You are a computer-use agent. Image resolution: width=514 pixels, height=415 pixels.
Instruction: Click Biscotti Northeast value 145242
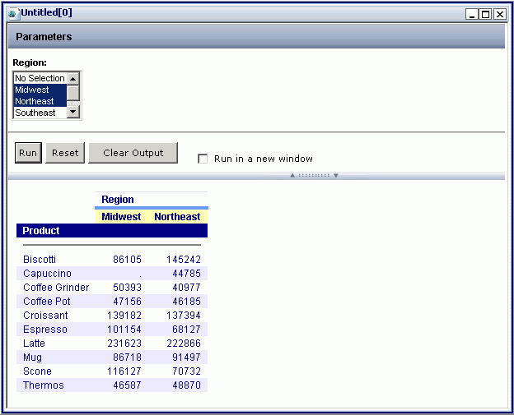coord(184,260)
